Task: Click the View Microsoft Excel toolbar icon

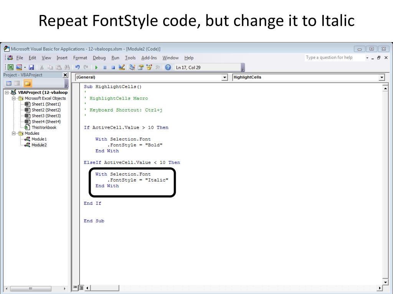Action: pos(10,67)
